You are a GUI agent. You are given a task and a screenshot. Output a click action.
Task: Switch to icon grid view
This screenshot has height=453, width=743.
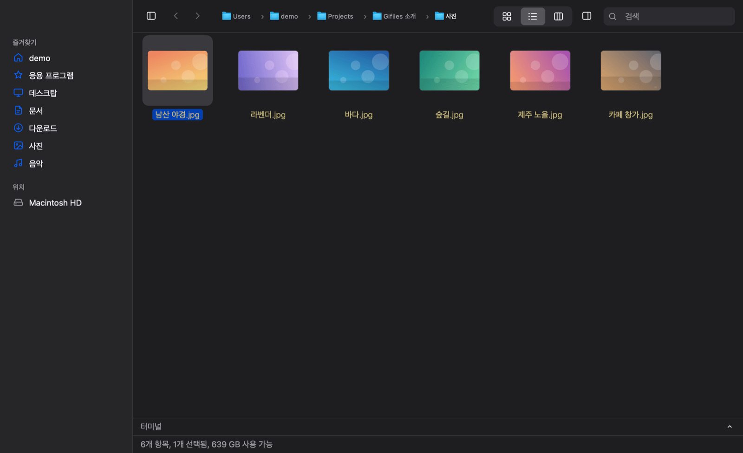point(507,17)
